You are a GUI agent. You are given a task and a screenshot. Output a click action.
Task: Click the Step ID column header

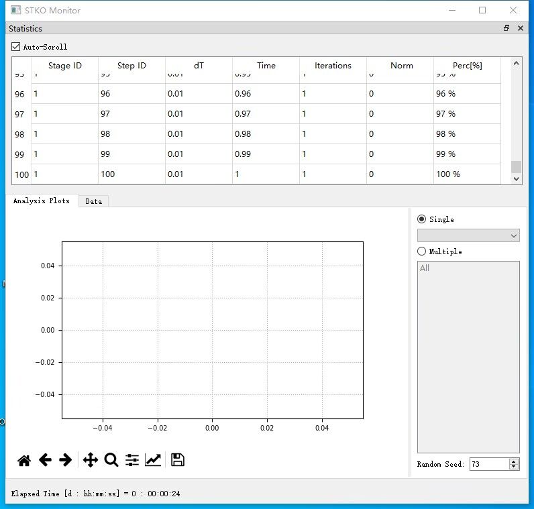131,65
